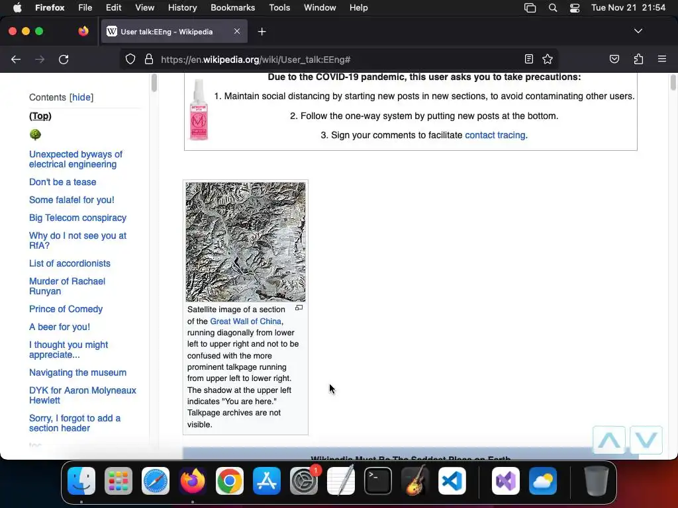678x508 pixels.
Task: Open the Help menu
Action: coord(358,7)
